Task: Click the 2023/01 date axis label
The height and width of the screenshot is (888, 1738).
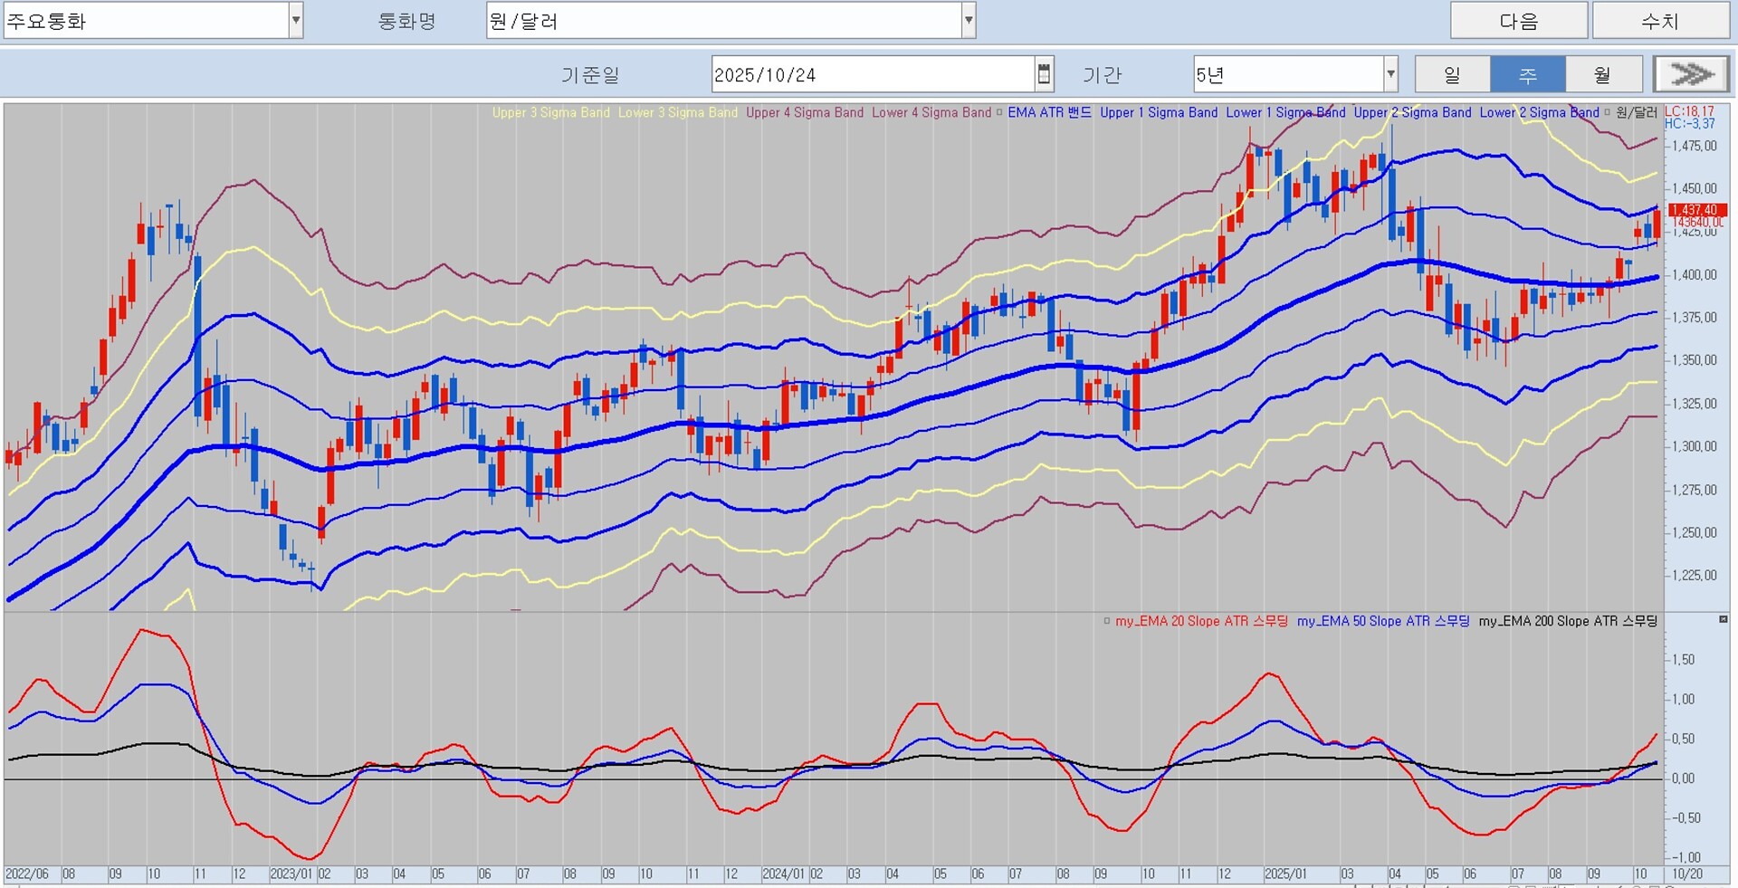Action: pos(291,874)
